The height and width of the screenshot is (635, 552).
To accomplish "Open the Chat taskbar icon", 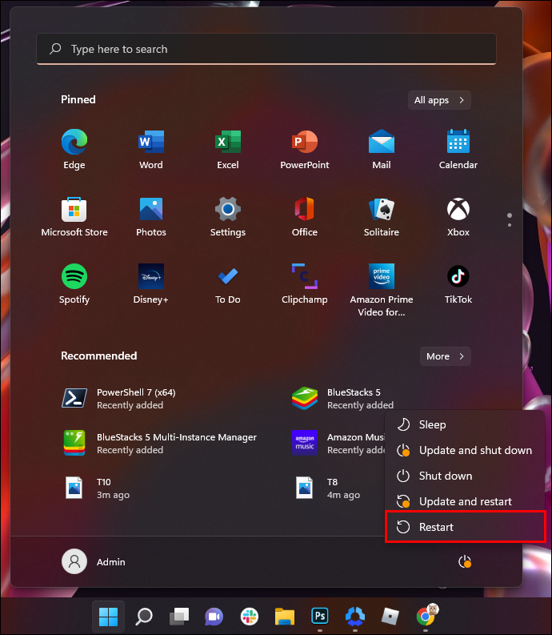I will point(214,617).
